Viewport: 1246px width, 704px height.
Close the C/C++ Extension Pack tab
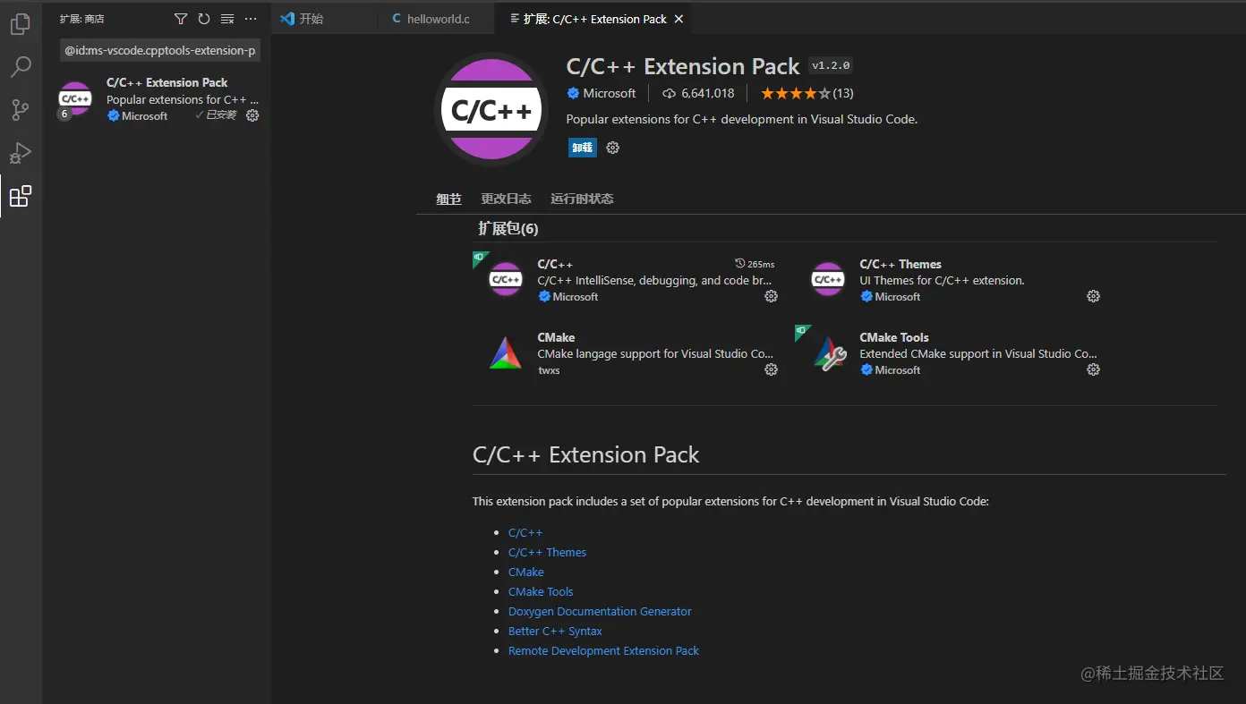coord(678,19)
